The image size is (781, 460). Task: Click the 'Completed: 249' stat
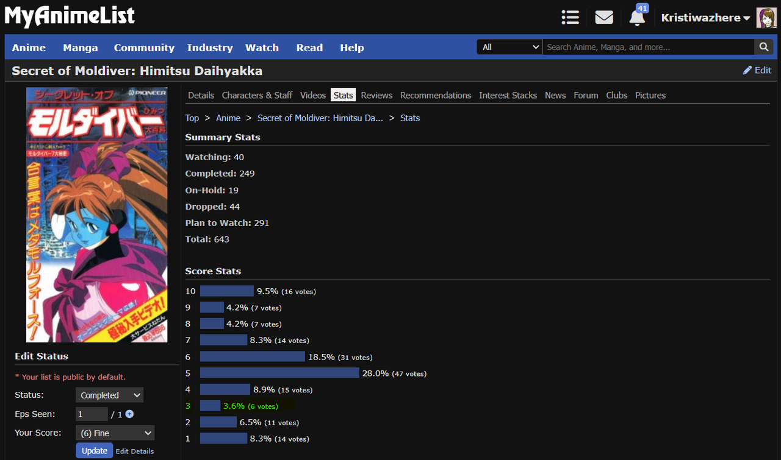(x=220, y=174)
